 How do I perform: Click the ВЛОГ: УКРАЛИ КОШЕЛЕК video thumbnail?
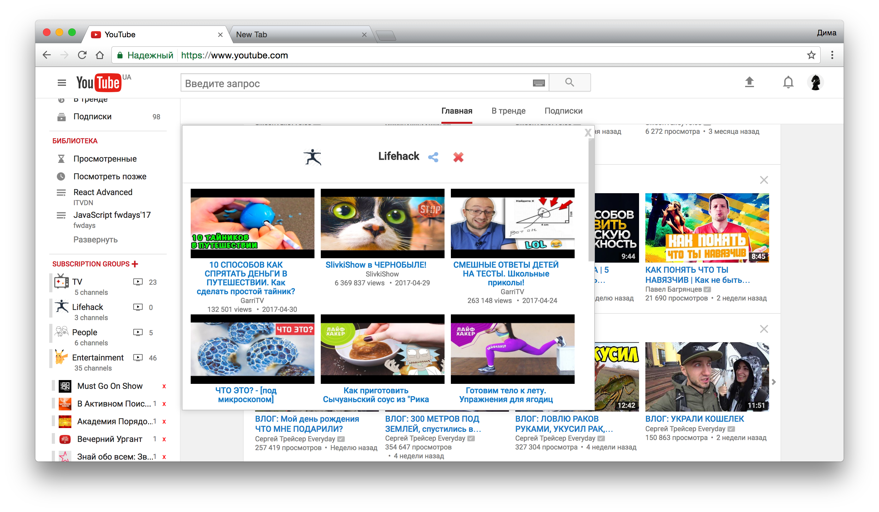(x=707, y=377)
